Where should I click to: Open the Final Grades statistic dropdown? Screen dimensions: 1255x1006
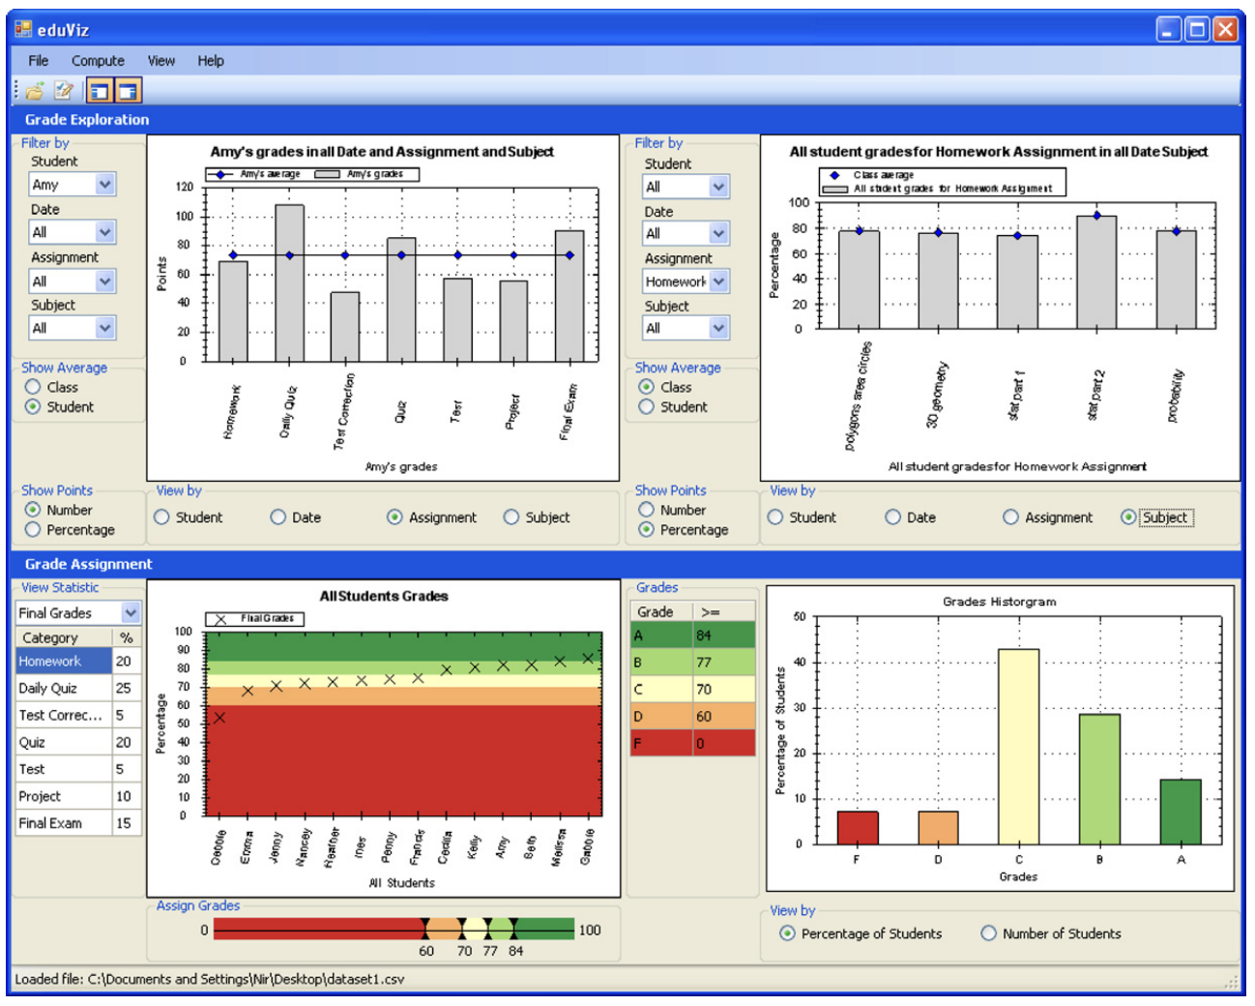point(131,612)
